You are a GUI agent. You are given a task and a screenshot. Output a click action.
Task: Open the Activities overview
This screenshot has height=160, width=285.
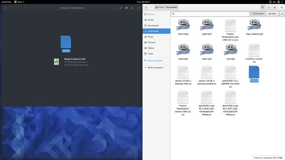tap(6, 2)
